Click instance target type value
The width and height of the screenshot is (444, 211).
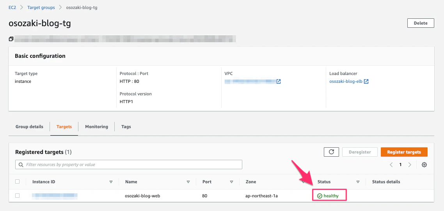click(x=23, y=81)
